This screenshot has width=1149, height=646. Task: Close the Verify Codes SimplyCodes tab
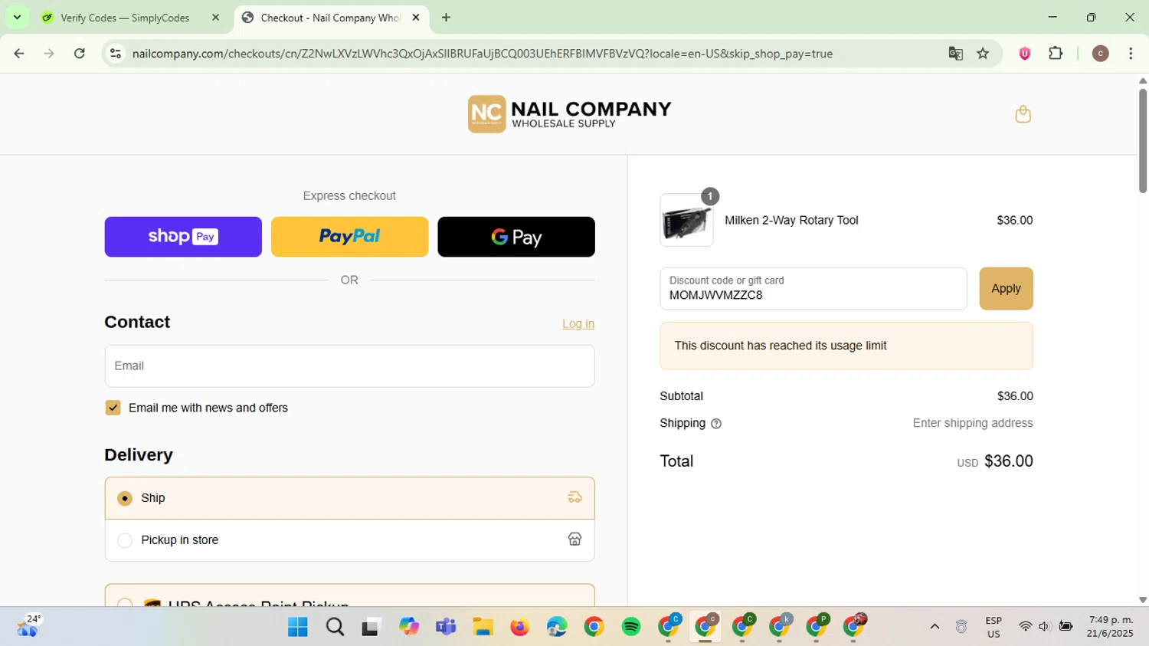pos(215,18)
